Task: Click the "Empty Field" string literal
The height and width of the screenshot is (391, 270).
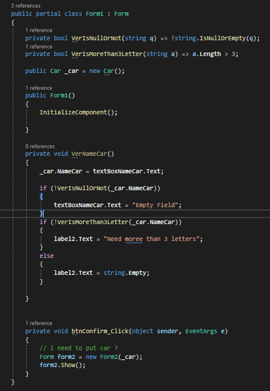Action: click(x=155, y=205)
